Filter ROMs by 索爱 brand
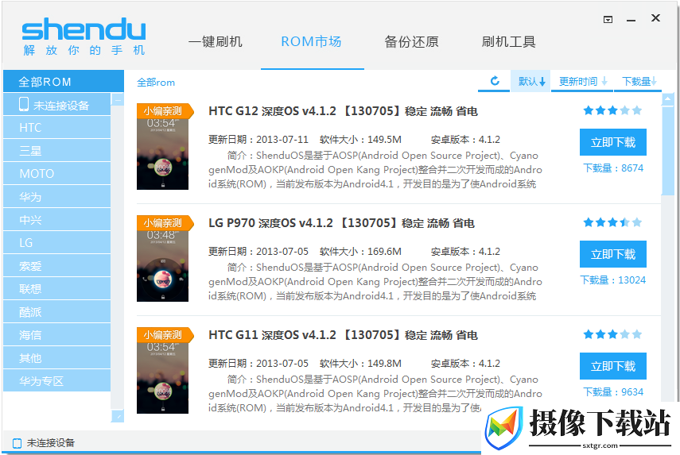Image resolution: width=680 pixels, height=455 pixels. (x=56, y=266)
